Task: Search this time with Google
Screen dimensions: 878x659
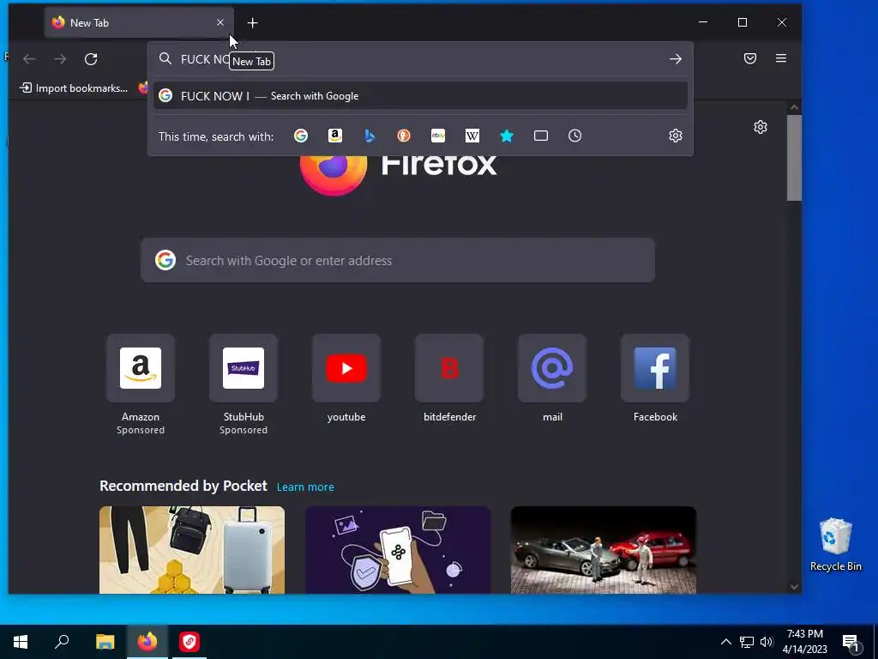Action: coord(301,136)
